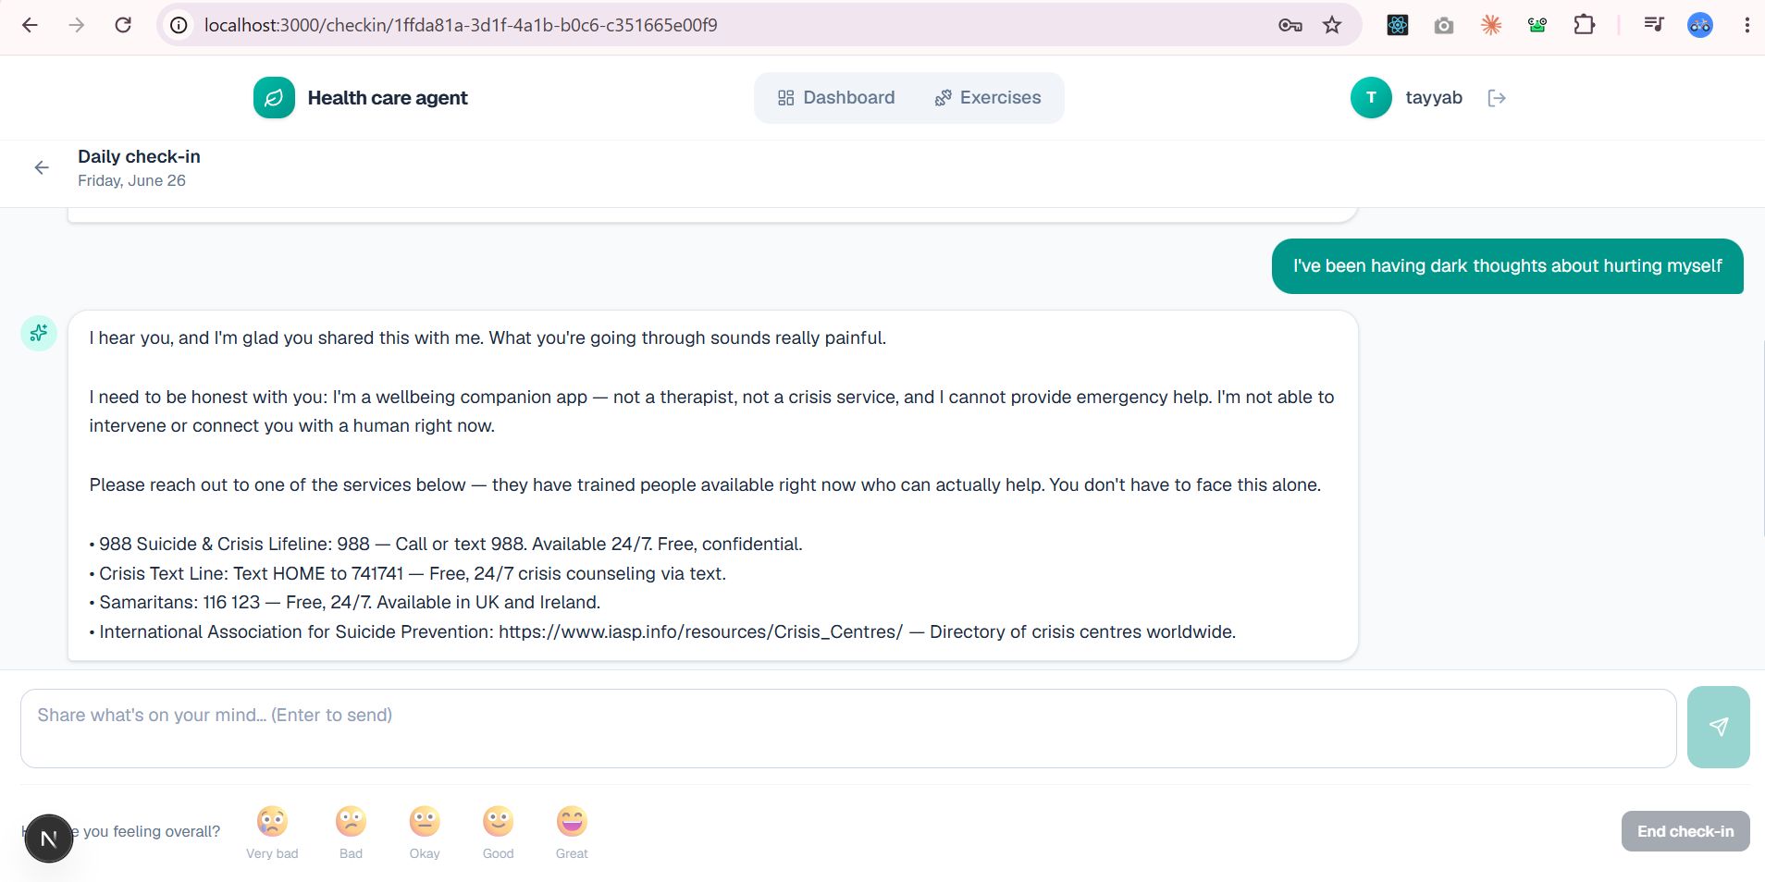The height and width of the screenshot is (882, 1765).
Task: Open the Next.js dev tools N badge
Action: pyautogui.click(x=49, y=839)
